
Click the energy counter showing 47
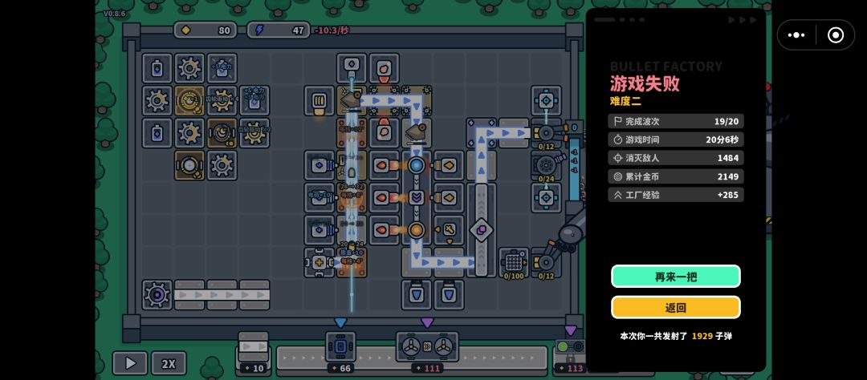pos(279,30)
